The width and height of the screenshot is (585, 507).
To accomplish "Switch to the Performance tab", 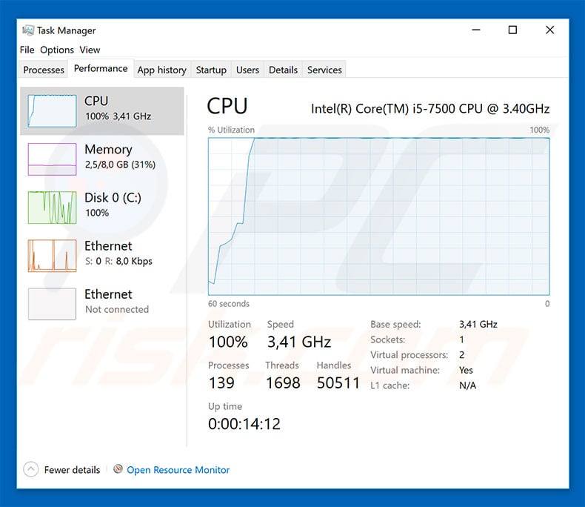I will click(101, 68).
